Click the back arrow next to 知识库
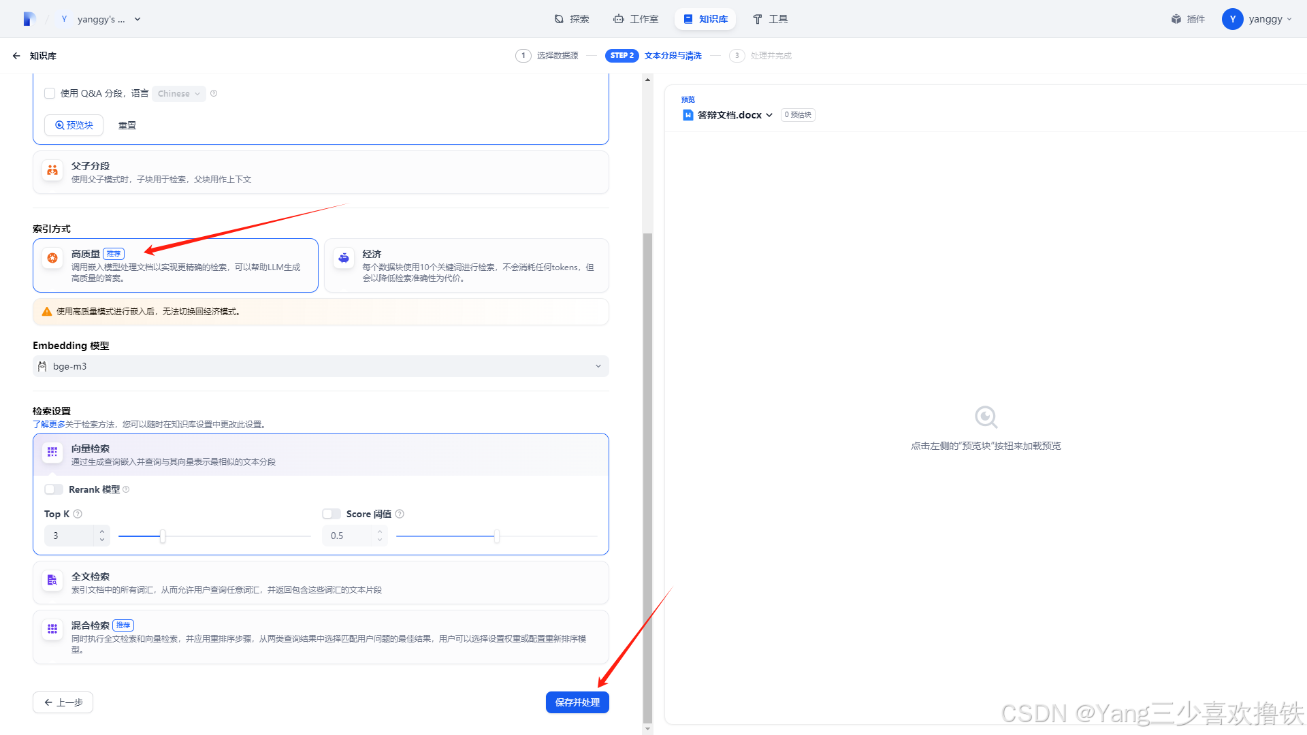Screen dimensions: 1307x735 point(16,56)
